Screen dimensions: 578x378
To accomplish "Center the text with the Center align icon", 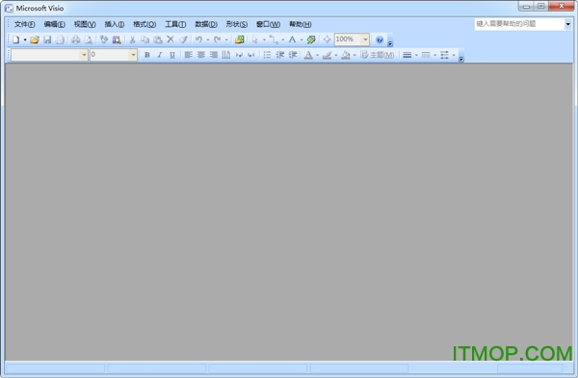I will [201, 55].
